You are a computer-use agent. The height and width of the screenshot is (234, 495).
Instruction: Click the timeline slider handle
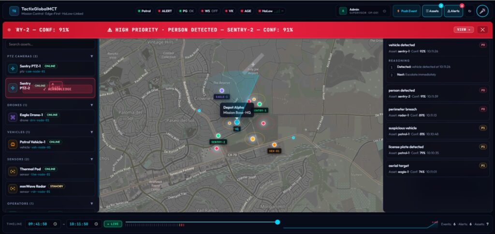click(x=277, y=222)
